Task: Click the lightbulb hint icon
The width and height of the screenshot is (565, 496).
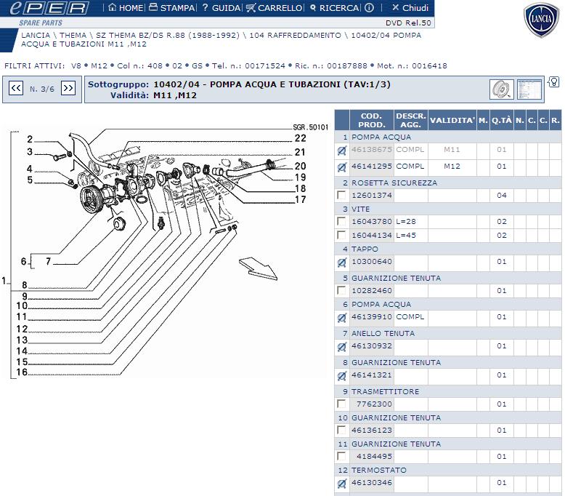Action: point(554,82)
